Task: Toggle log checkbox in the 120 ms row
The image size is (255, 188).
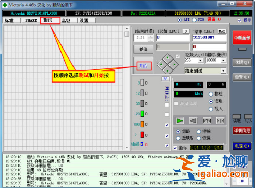Action: pos(167,114)
